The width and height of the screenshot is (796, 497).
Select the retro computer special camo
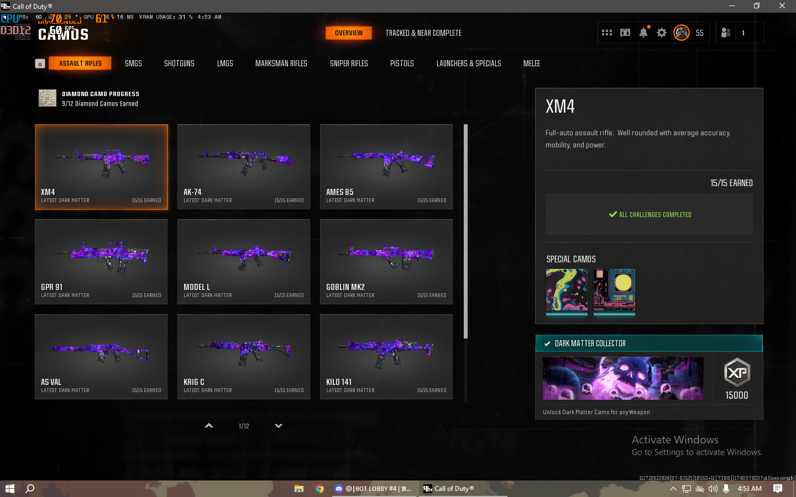(x=614, y=291)
